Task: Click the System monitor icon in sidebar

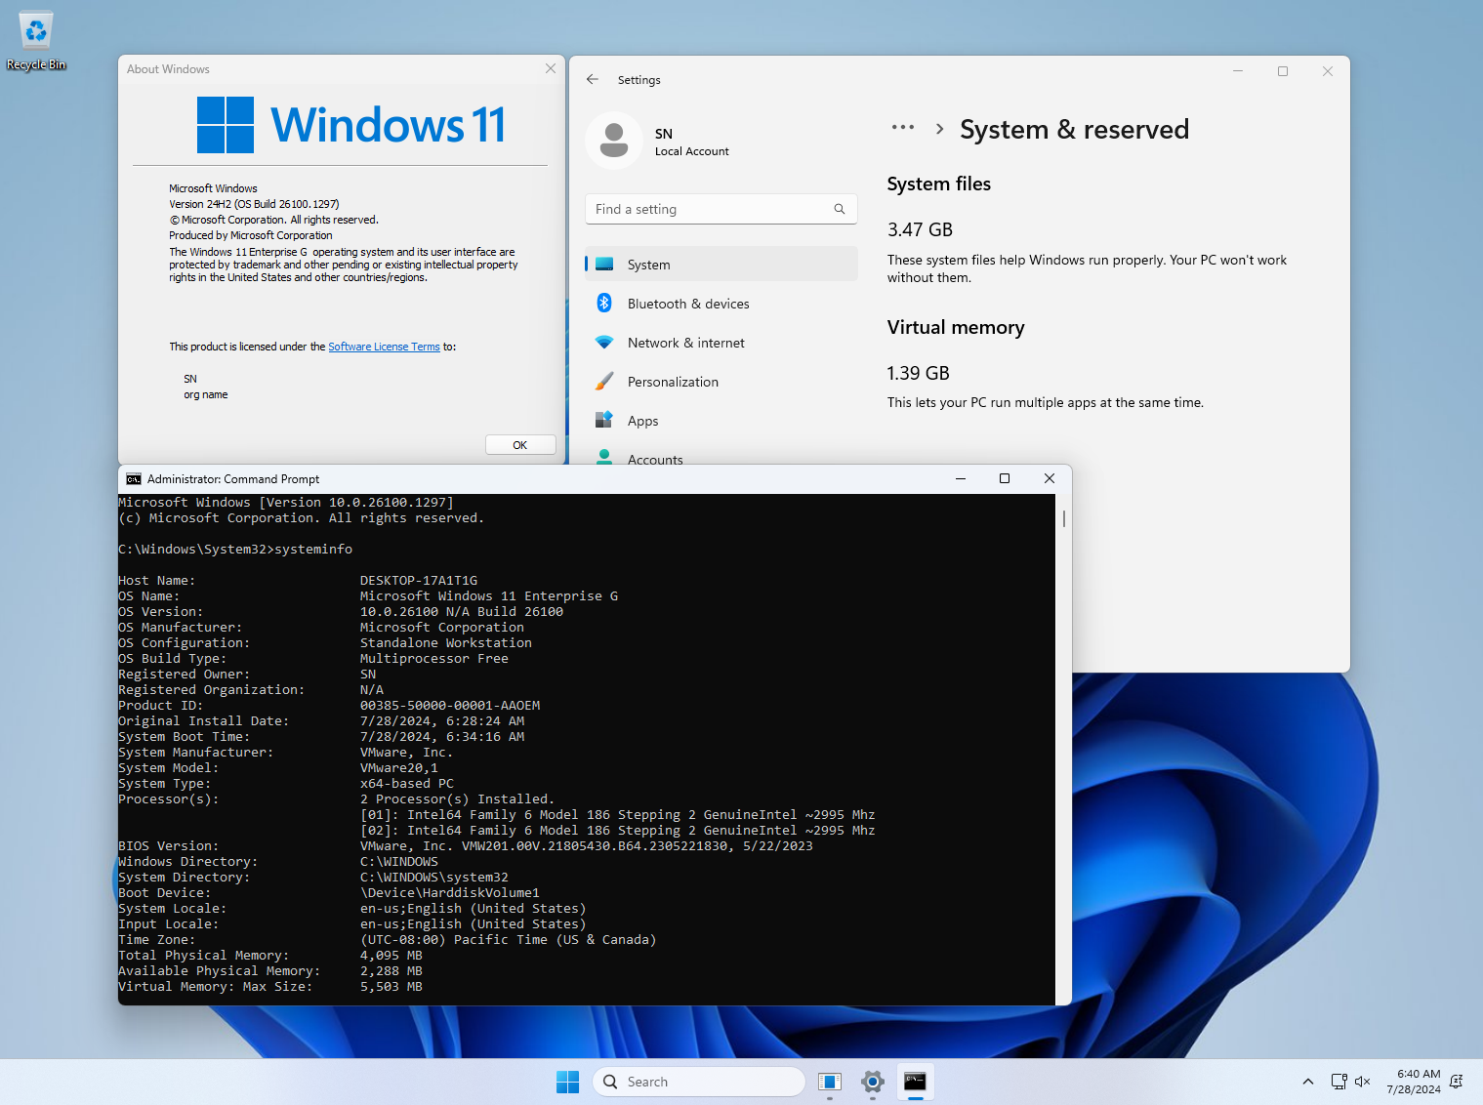Action: (x=604, y=265)
